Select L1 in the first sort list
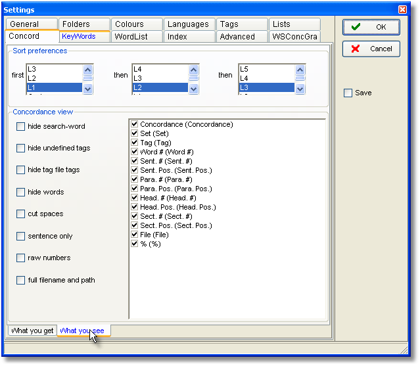 [x=55, y=87]
